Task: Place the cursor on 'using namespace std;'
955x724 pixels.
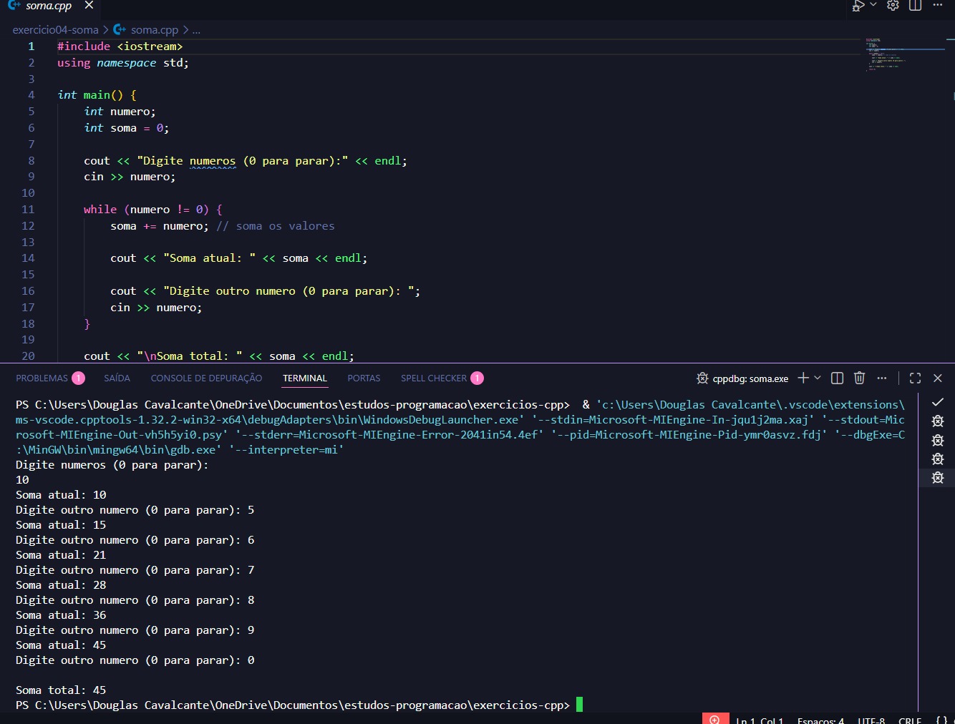Action: (123, 63)
